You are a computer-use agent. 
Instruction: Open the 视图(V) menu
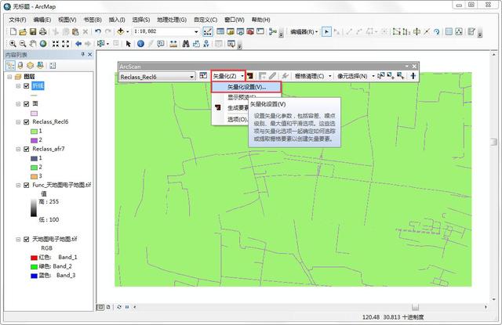coord(67,20)
